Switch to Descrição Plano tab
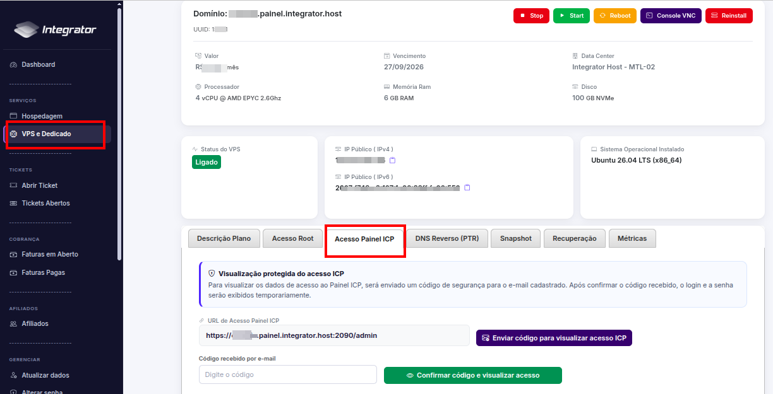Screen dimensions: 773x394 pos(224,238)
